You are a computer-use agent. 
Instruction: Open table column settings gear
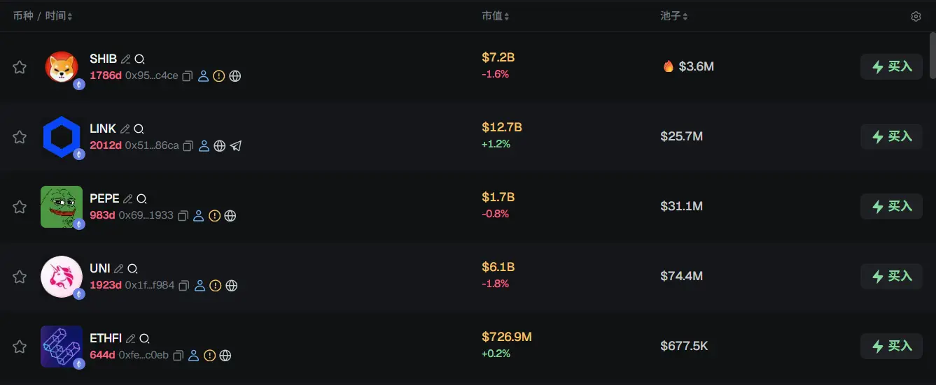(x=916, y=16)
